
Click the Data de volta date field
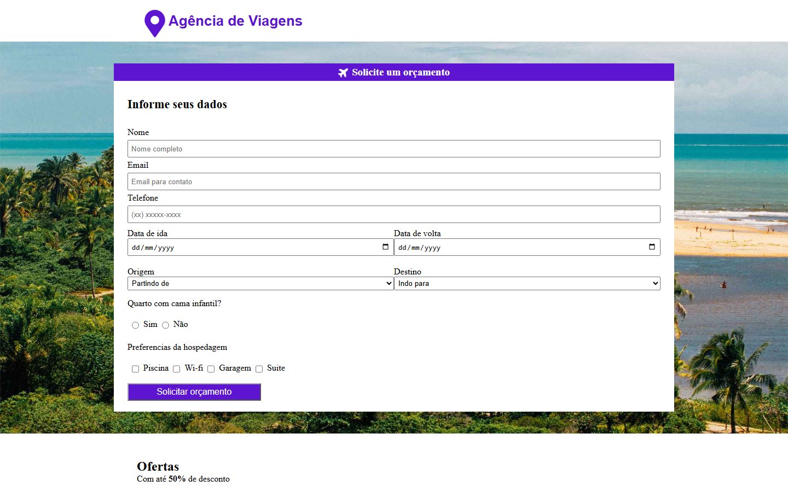tap(527, 247)
